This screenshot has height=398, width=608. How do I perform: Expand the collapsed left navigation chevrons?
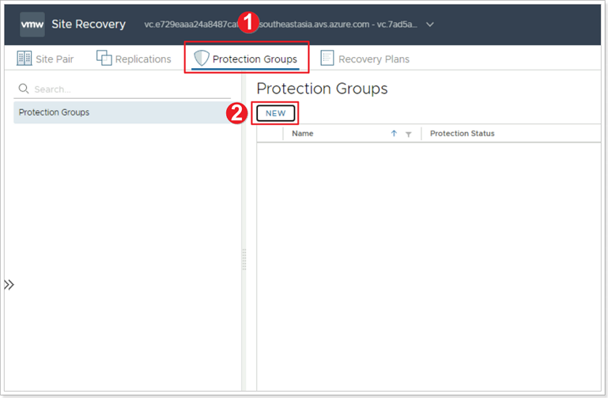click(x=9, y=285)
